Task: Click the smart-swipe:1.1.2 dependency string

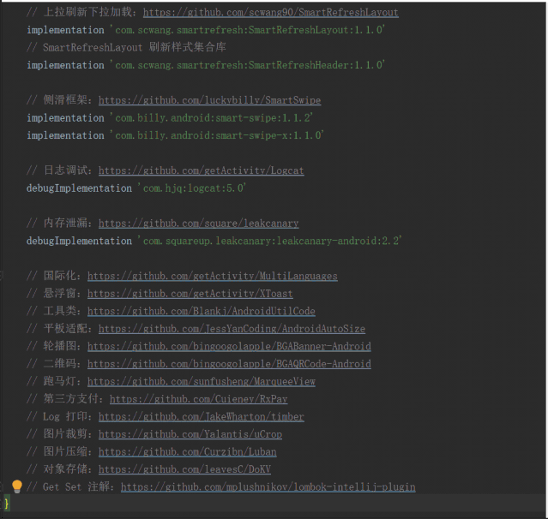Action: 211,117
